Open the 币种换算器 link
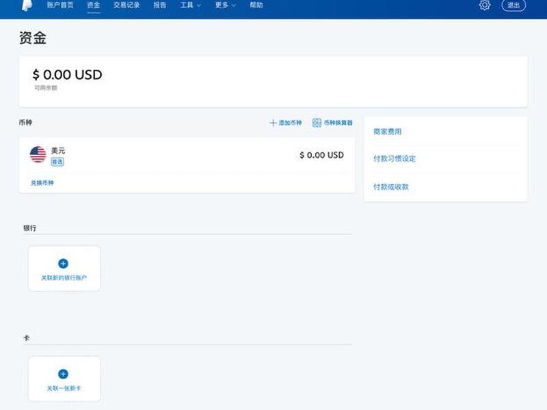 click(x=338, y=123)
